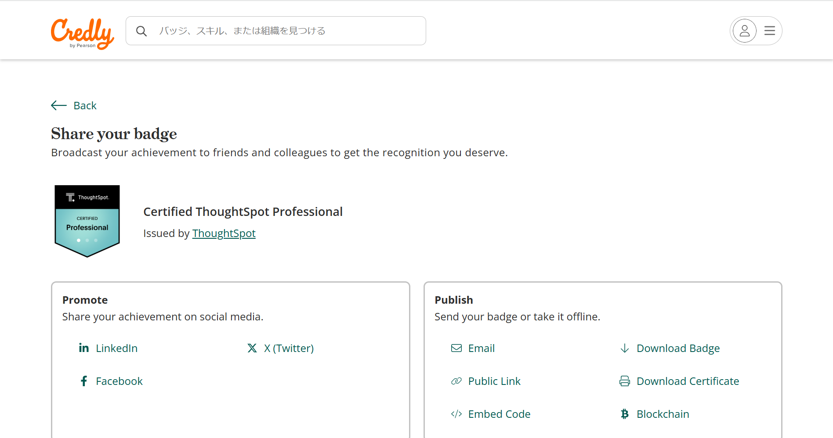The height and width of the screenshot is (438, 833).
Task: Click the 'Certified ThoughtSpot Professional' title
Action: [x=243, y=212]
